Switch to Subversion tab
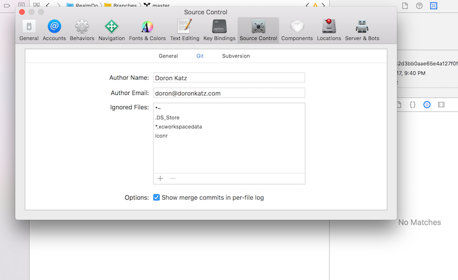 point(236,56)
